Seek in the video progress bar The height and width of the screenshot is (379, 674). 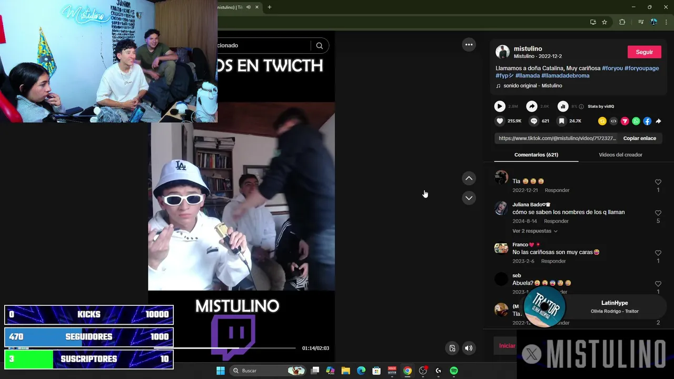(224, 348)
